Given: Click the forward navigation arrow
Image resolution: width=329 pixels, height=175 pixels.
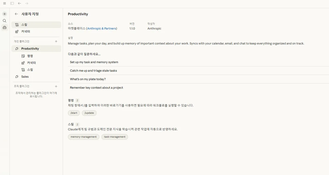Looking at the screenshot, I should 27,3.
